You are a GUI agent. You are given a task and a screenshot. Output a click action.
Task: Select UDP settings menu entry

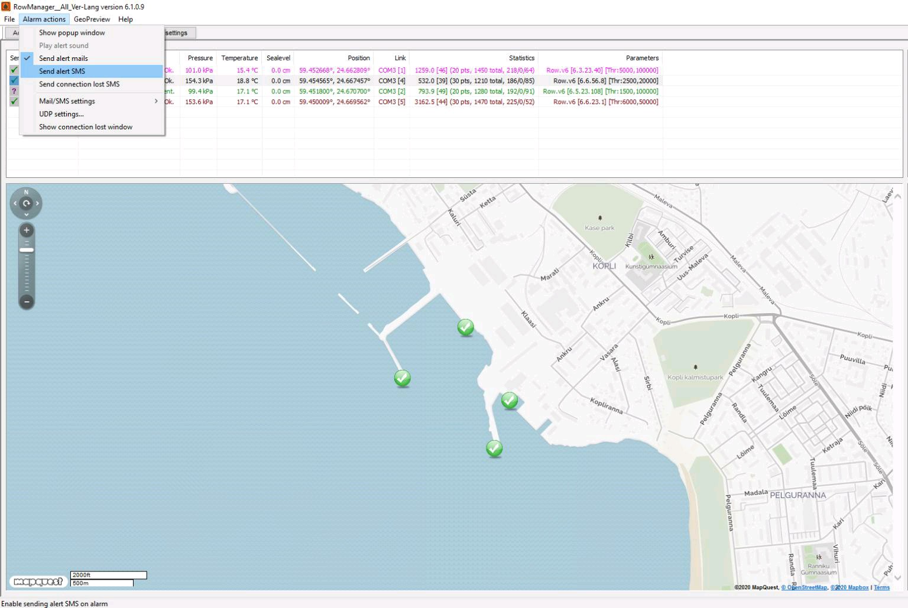pyautogui.click(x=61, y=114)
